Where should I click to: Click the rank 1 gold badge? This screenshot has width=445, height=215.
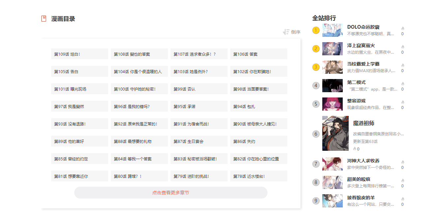point(316,30)
